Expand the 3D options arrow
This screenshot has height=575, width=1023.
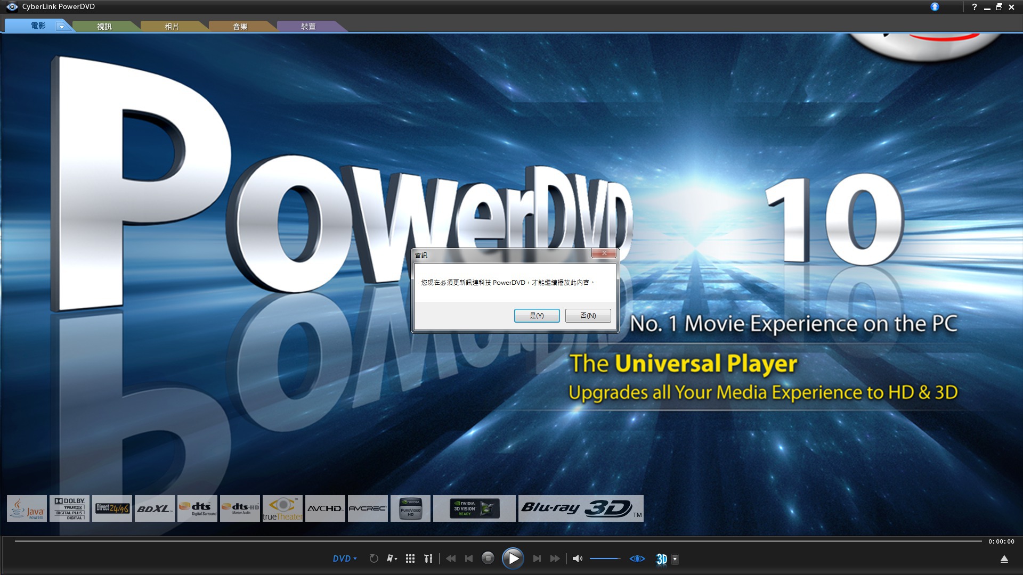(675, 558)
